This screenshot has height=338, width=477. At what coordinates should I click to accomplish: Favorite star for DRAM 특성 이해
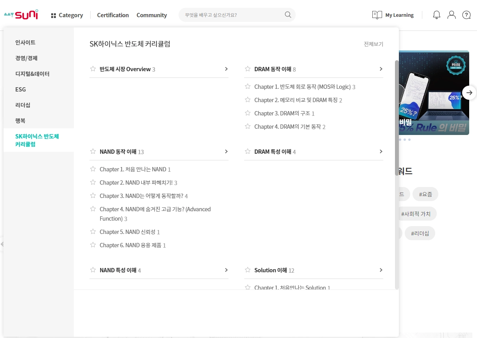(x=248, y=151)
